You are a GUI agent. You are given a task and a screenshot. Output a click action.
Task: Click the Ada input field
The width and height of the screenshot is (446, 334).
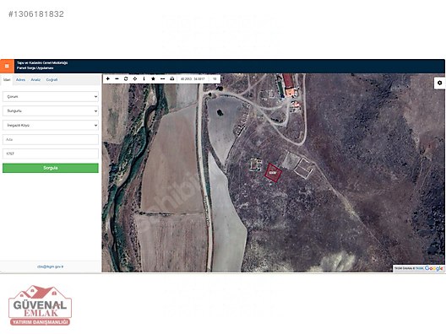(x=51, y=139)
